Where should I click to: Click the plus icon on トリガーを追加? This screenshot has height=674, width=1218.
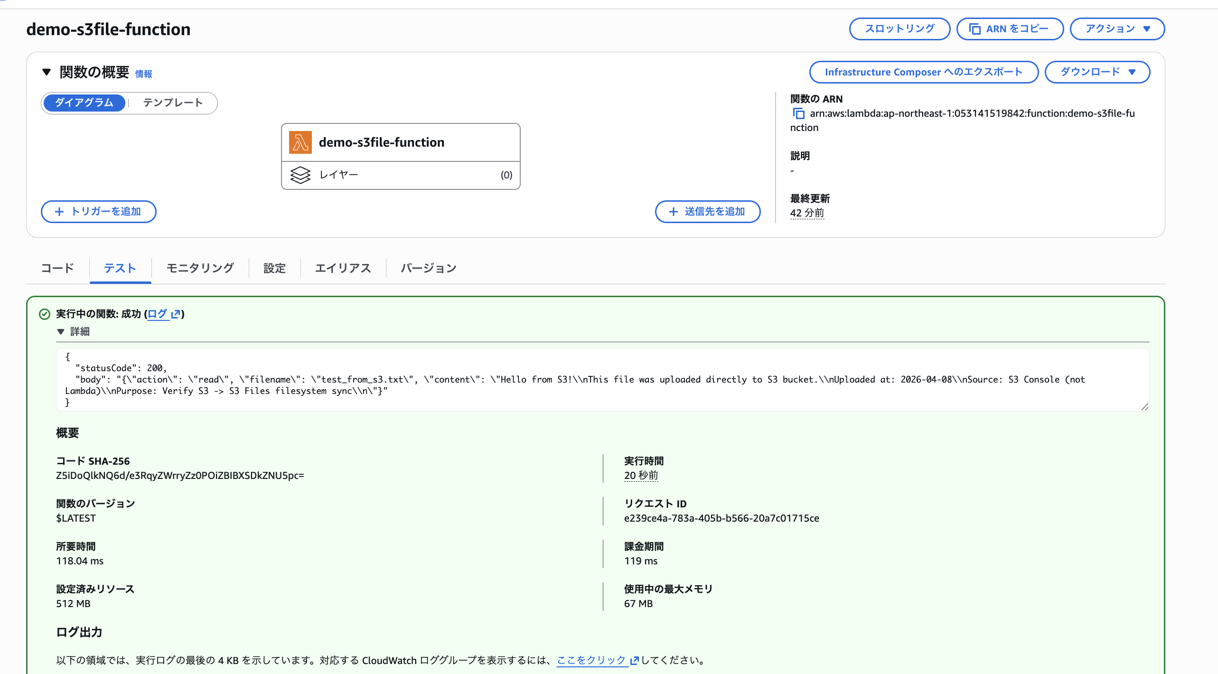tap(59, 212)
